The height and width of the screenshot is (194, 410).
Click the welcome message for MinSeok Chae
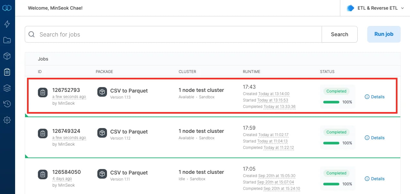coord(55,8)
